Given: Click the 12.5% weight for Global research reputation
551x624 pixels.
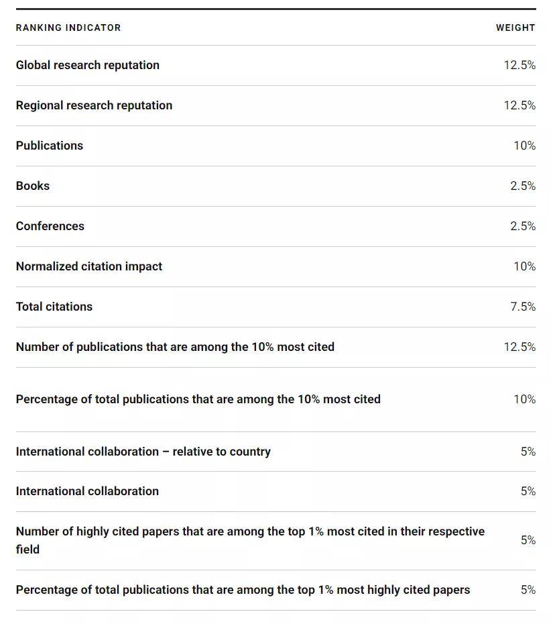Looking at the screenshot, I should (x=519, y=65).
